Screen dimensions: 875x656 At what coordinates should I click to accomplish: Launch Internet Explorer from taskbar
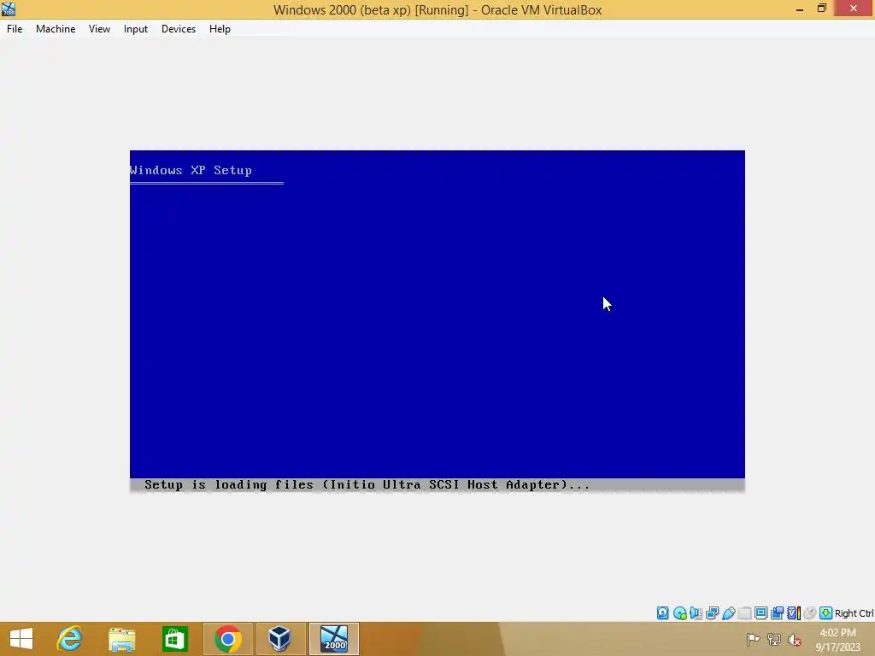pyautogui.click(x=69, y=639)
